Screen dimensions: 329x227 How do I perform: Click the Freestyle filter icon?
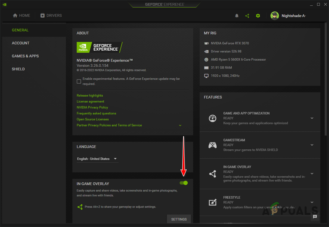point(213,202)
